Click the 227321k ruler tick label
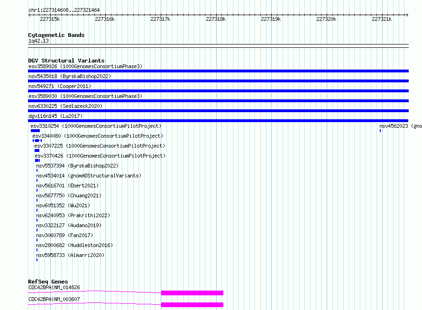 pyautogui.click(x=382, y=19)
